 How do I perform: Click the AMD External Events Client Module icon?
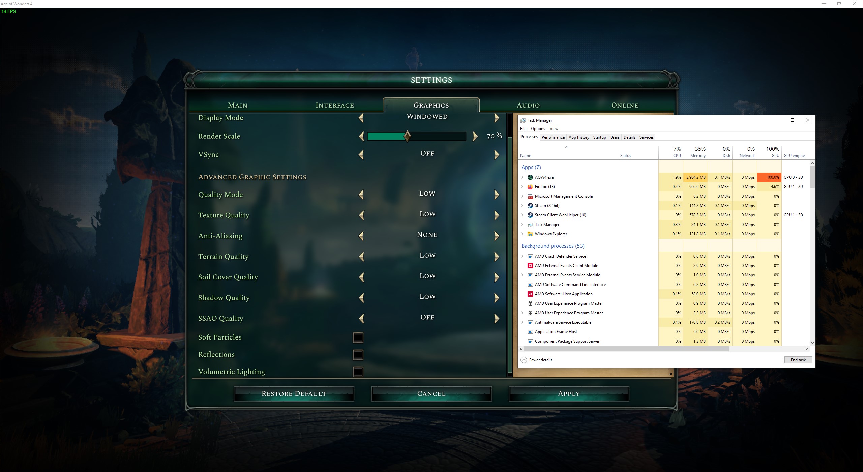coord(530,266)
